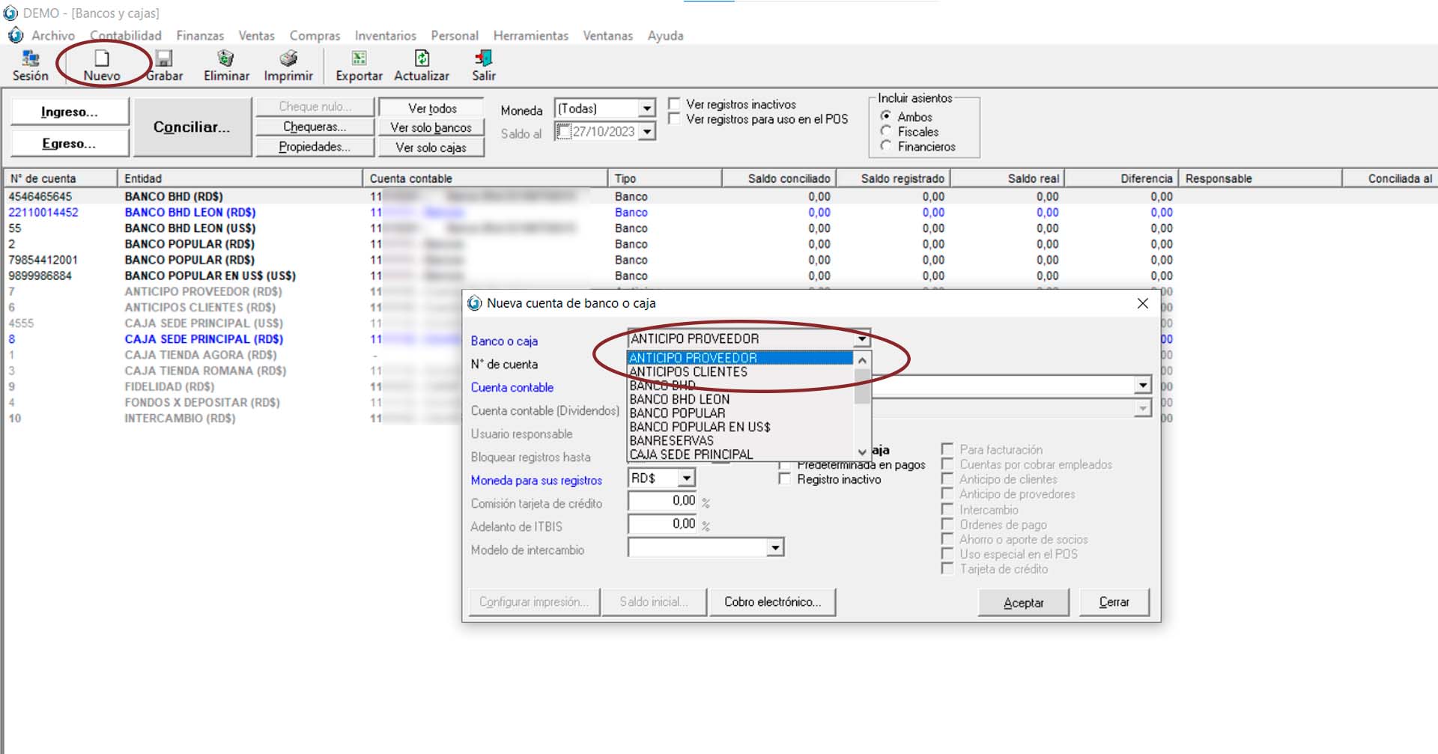Click the Nuevo document icon
This screenshot has width=1438, height=754.
click(102, 58)
